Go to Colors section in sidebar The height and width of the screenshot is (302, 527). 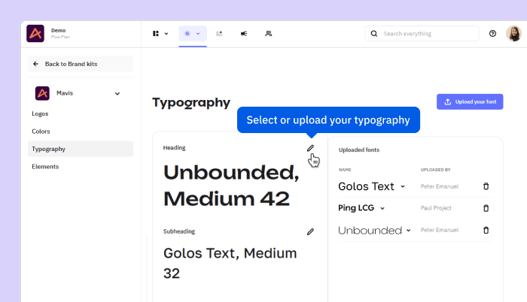click(41, 131)
